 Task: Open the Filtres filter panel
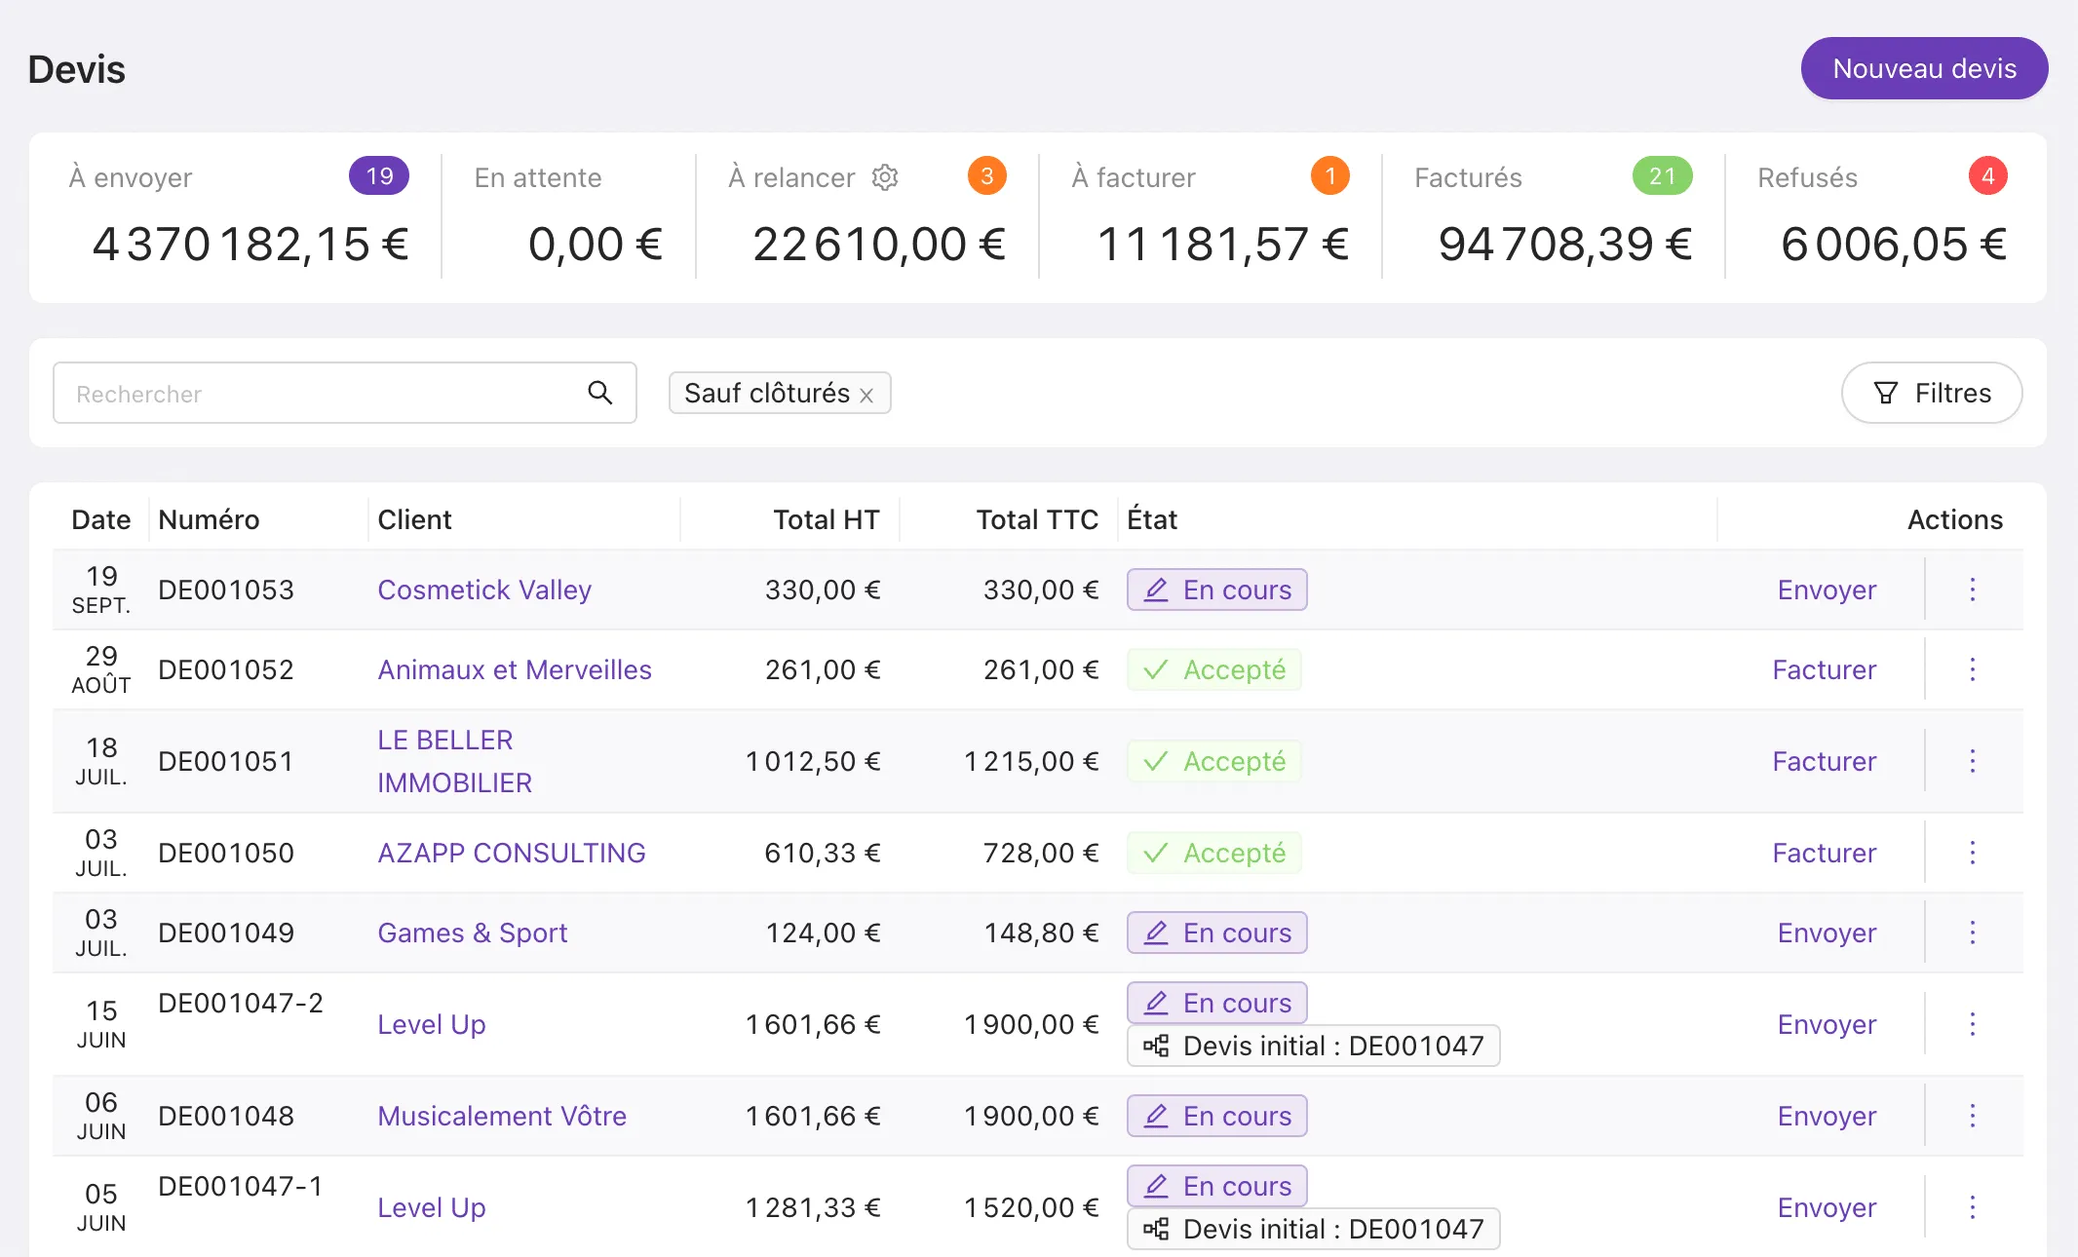[x=1932, y=393]
